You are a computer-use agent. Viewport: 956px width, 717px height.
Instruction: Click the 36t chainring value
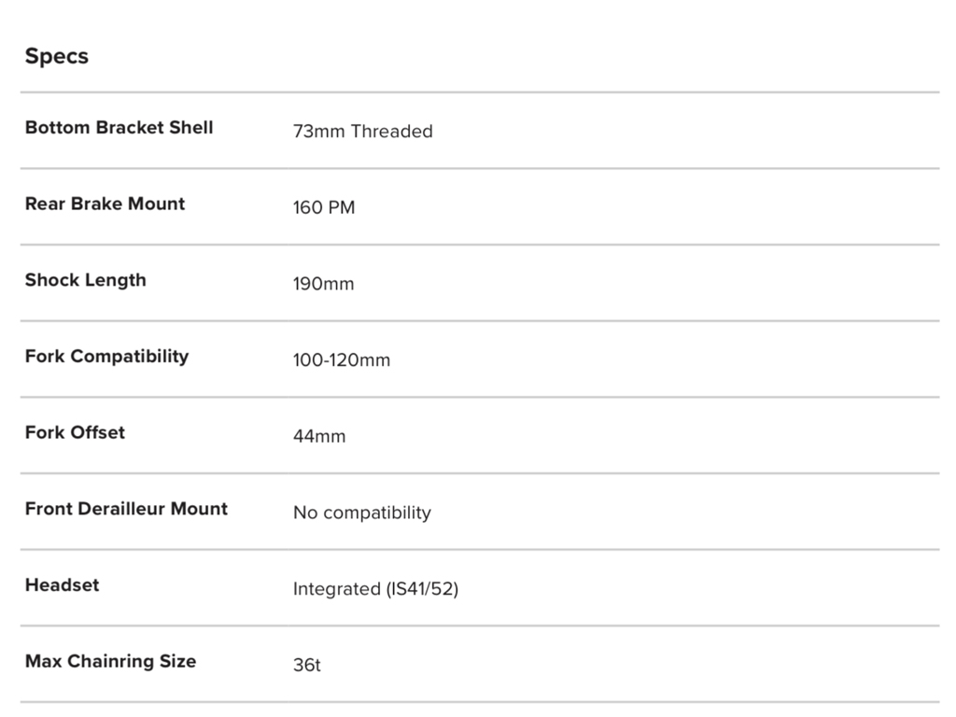tap(307, 666)
